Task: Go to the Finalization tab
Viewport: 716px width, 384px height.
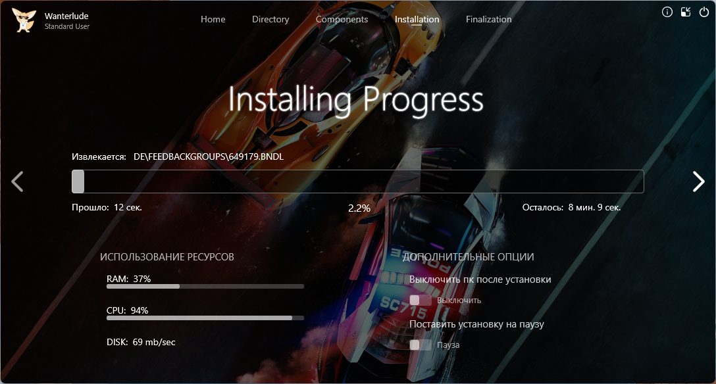Action: [x=488, y=20]
